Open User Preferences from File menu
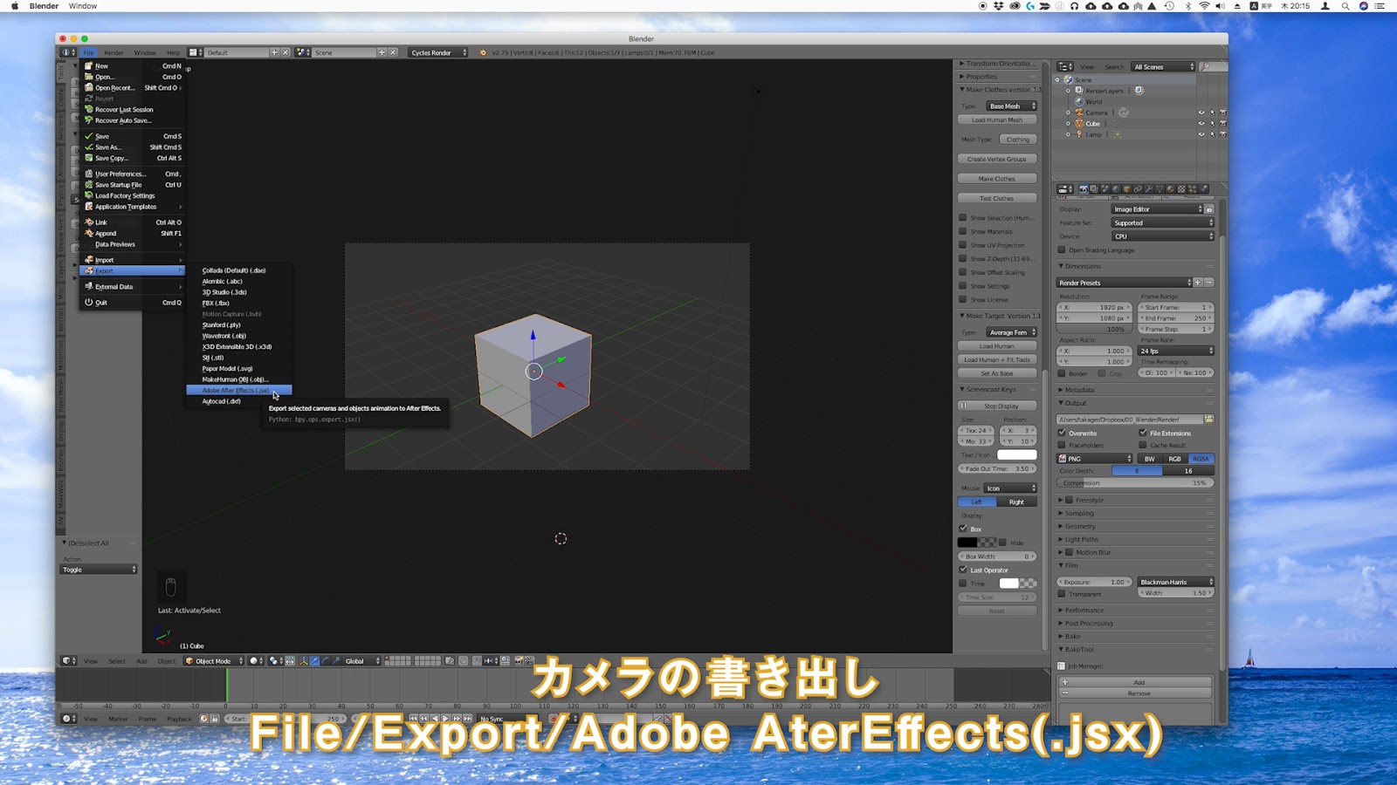The height and width of the screenshot is (785, 1397). click(133, 174)
